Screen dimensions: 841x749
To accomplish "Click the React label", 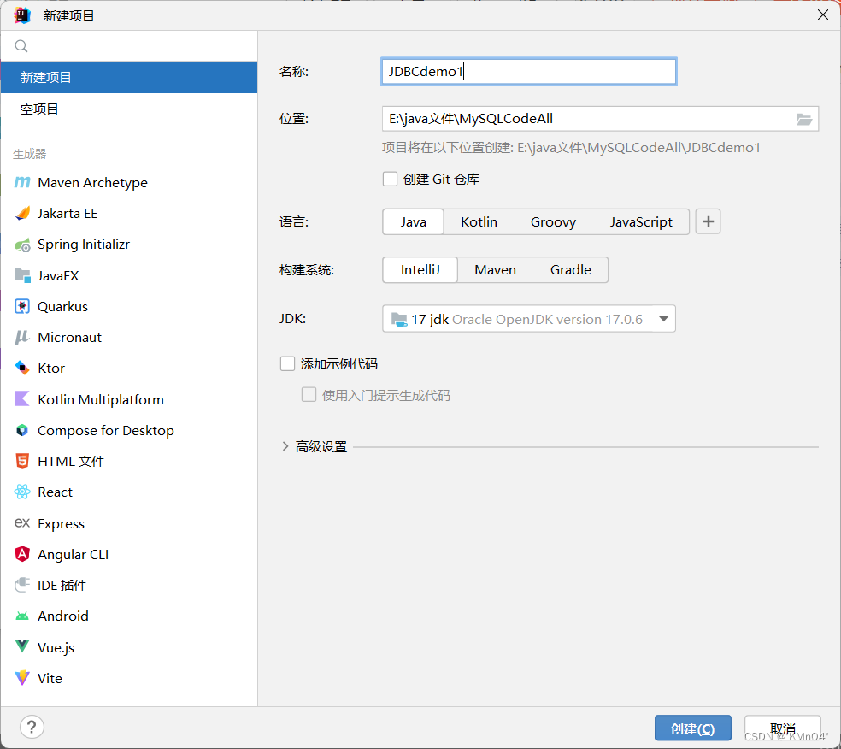I will coord(55,492).
